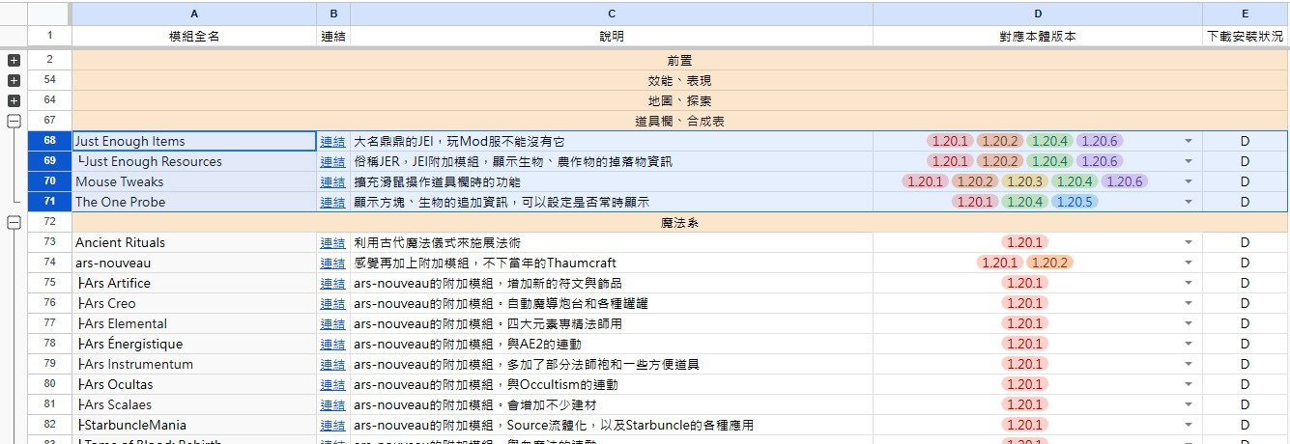1290x444 pixels.
Task: Select row 71 header
Action: 49,203
